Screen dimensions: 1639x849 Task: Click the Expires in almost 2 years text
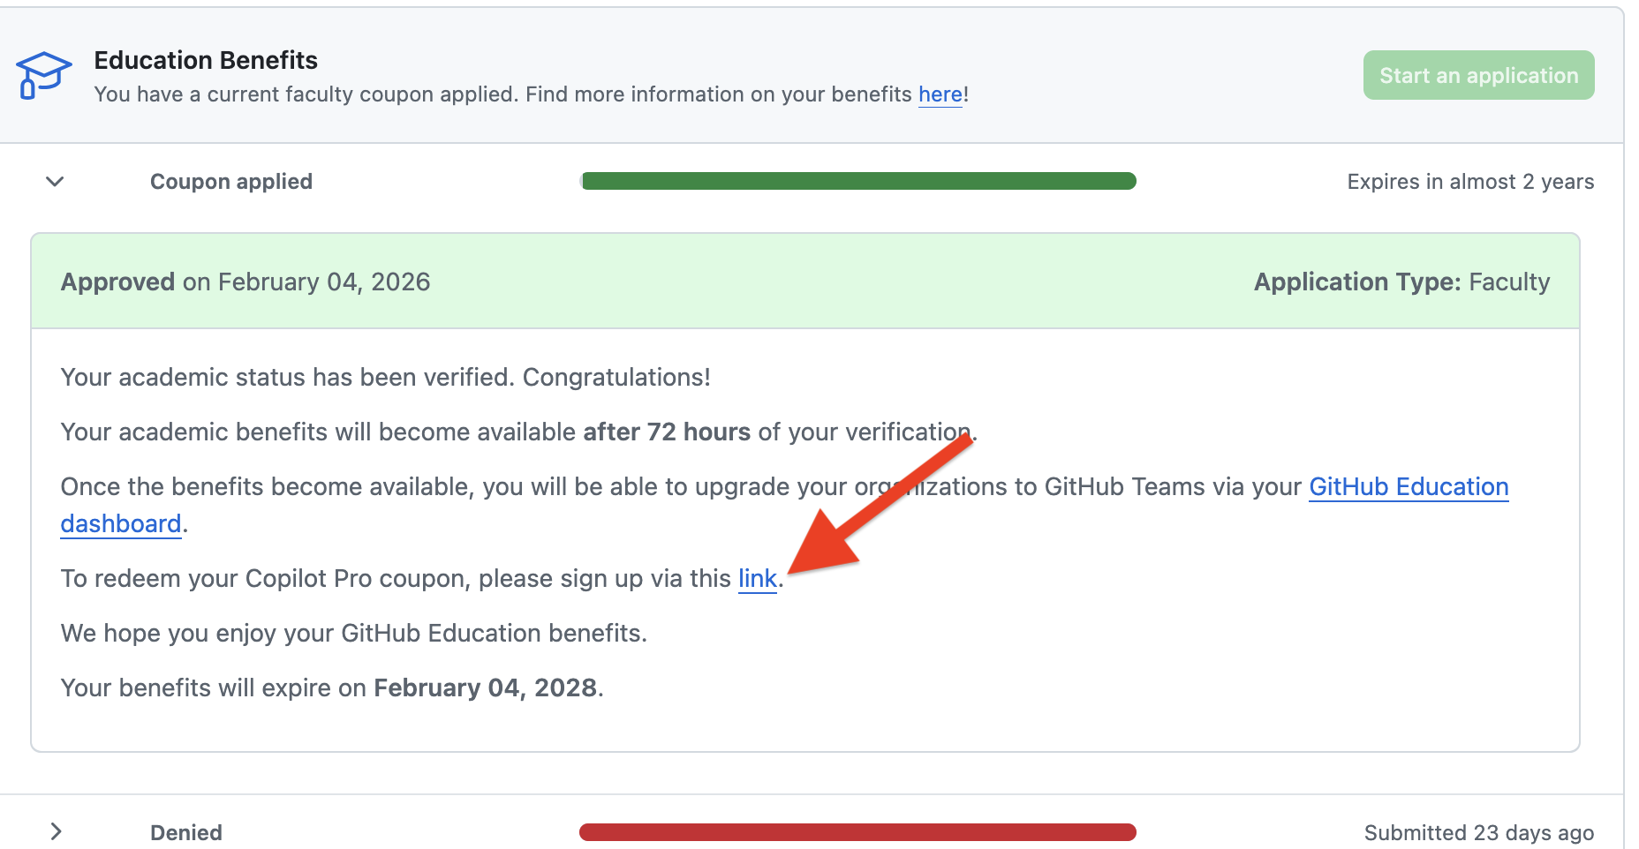(x=1469, y=181)
